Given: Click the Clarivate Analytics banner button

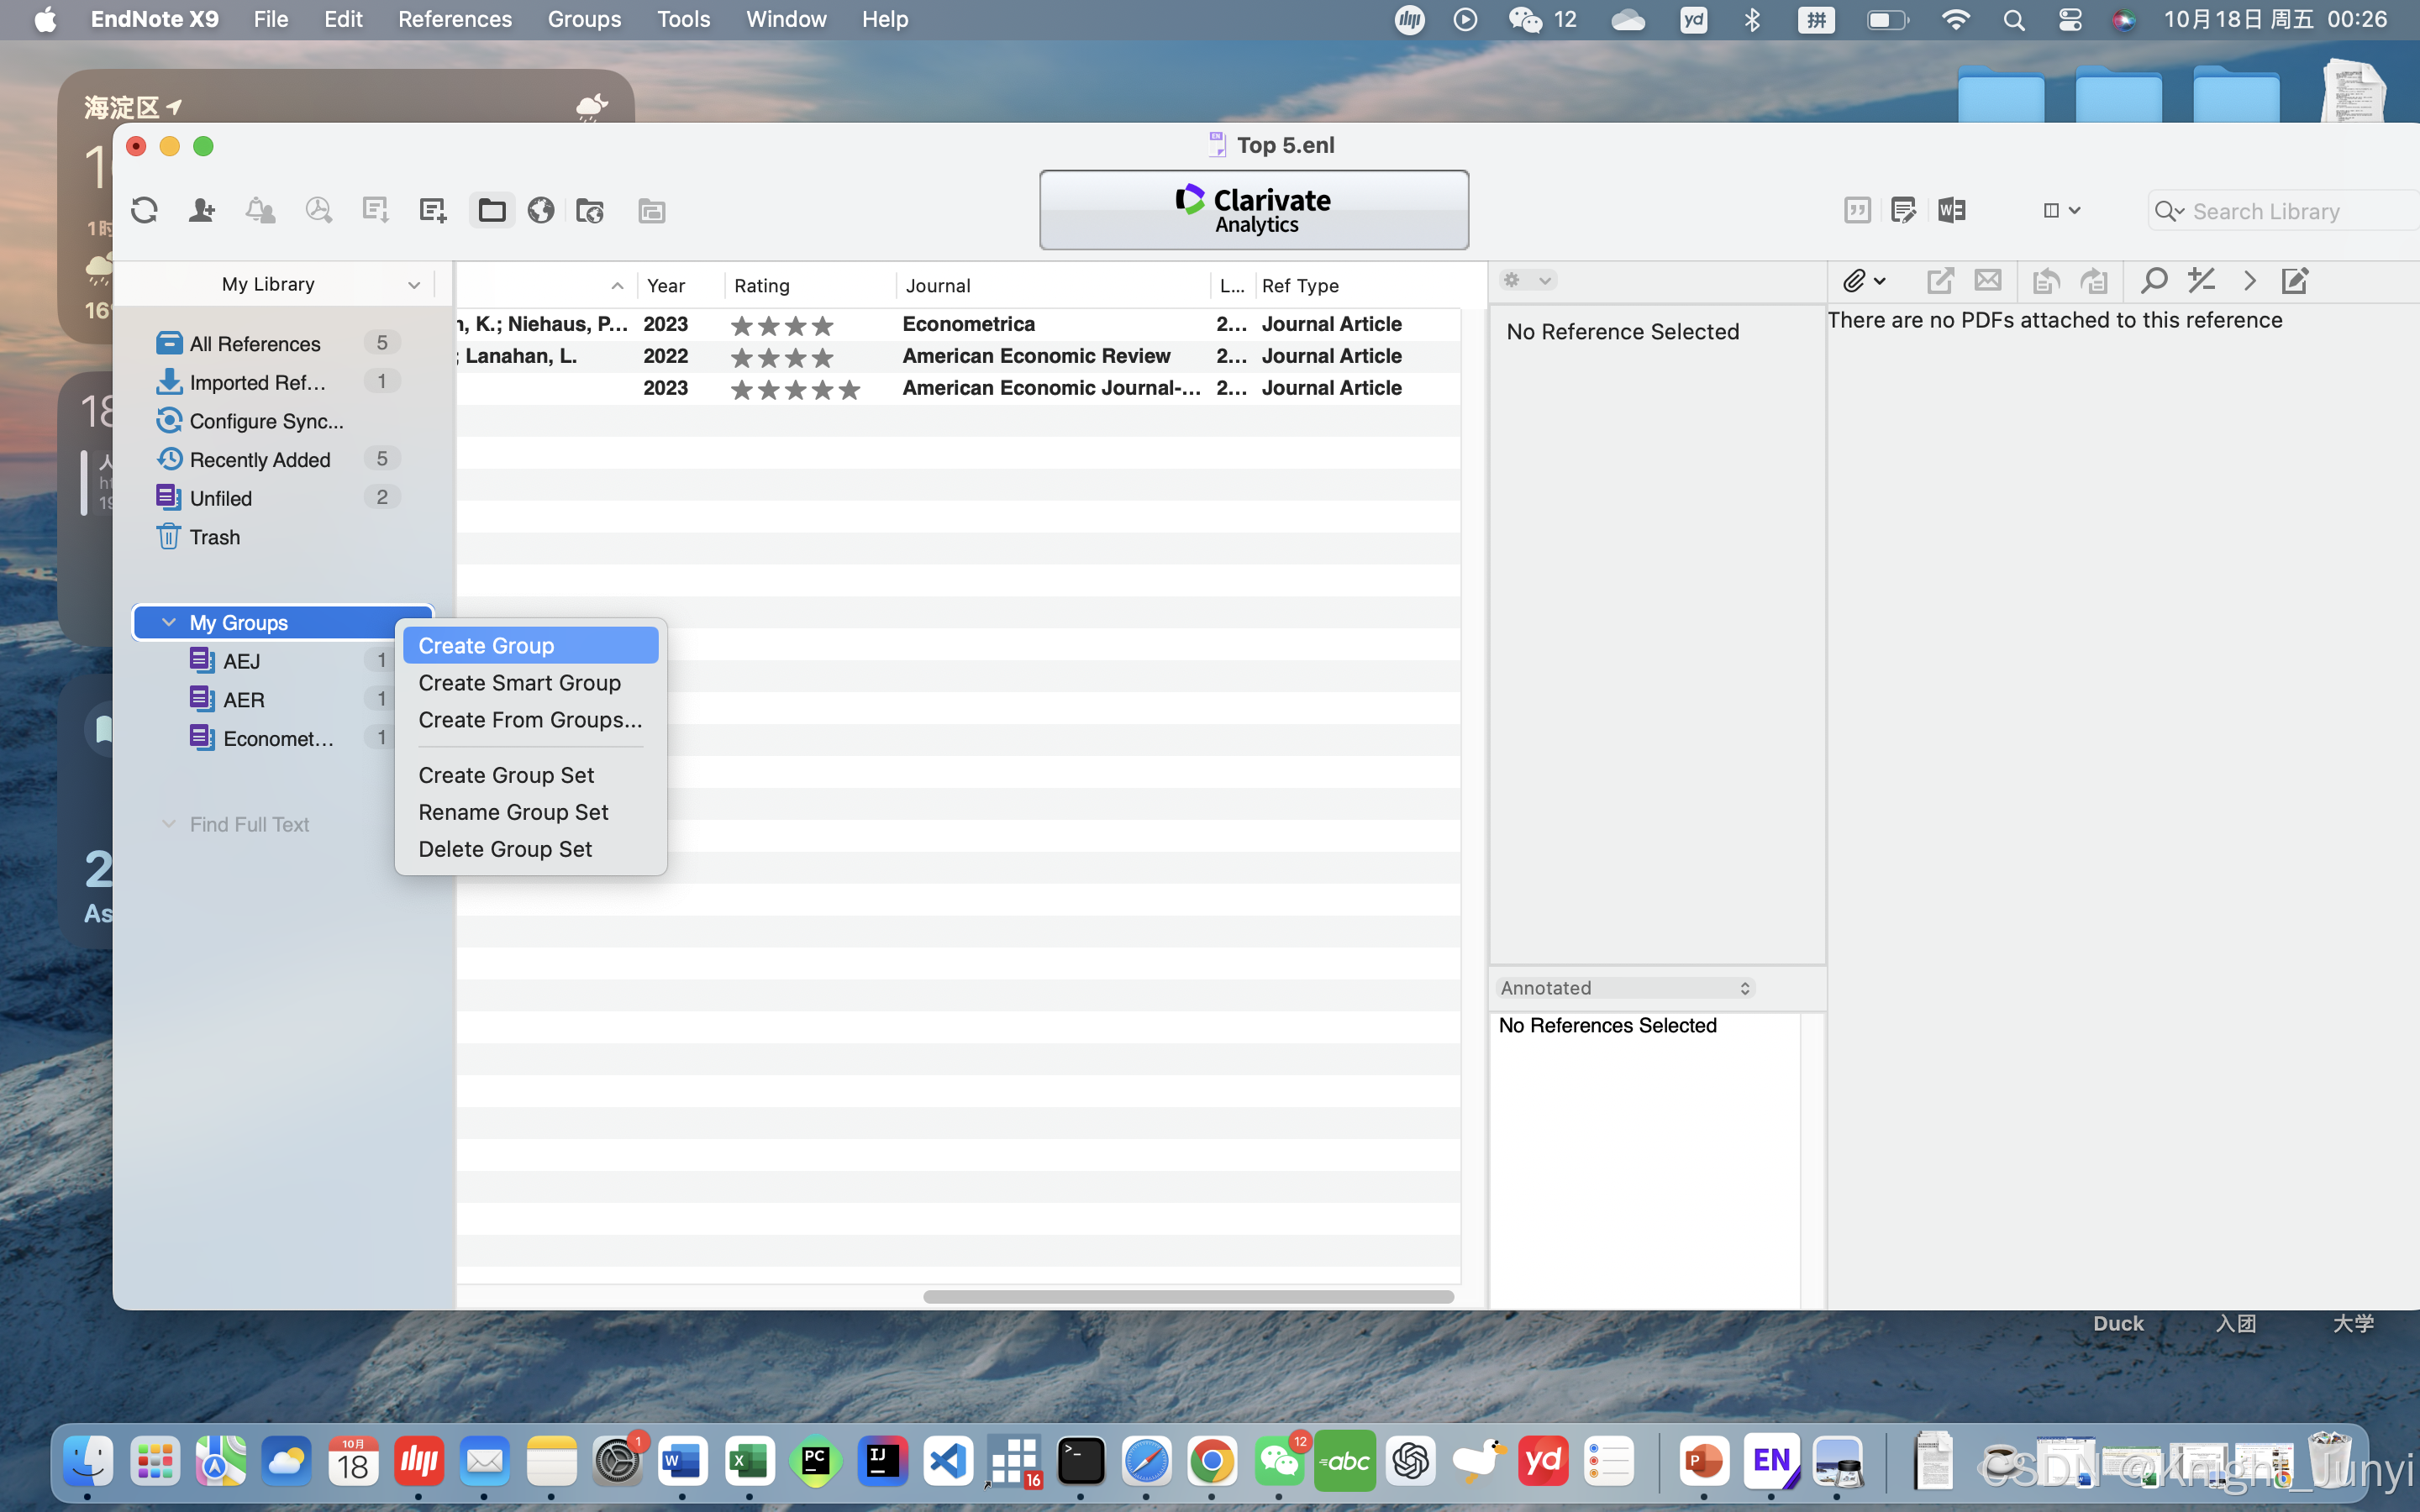Looking at the screenshot, I should click(x=1254, y=210).
